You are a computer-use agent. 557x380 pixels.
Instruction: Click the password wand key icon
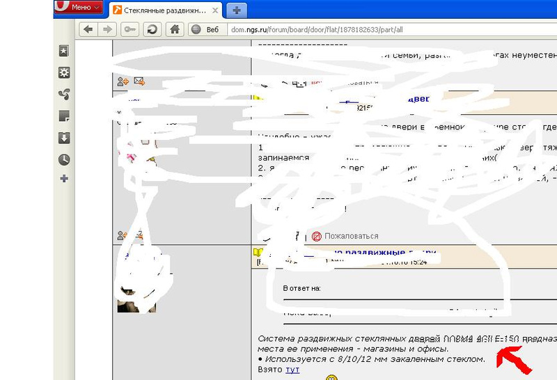pyautogui.click(x=130, y=29)
